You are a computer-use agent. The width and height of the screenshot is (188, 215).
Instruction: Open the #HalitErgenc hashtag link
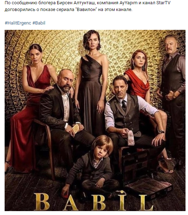click(x=18, y=23)
